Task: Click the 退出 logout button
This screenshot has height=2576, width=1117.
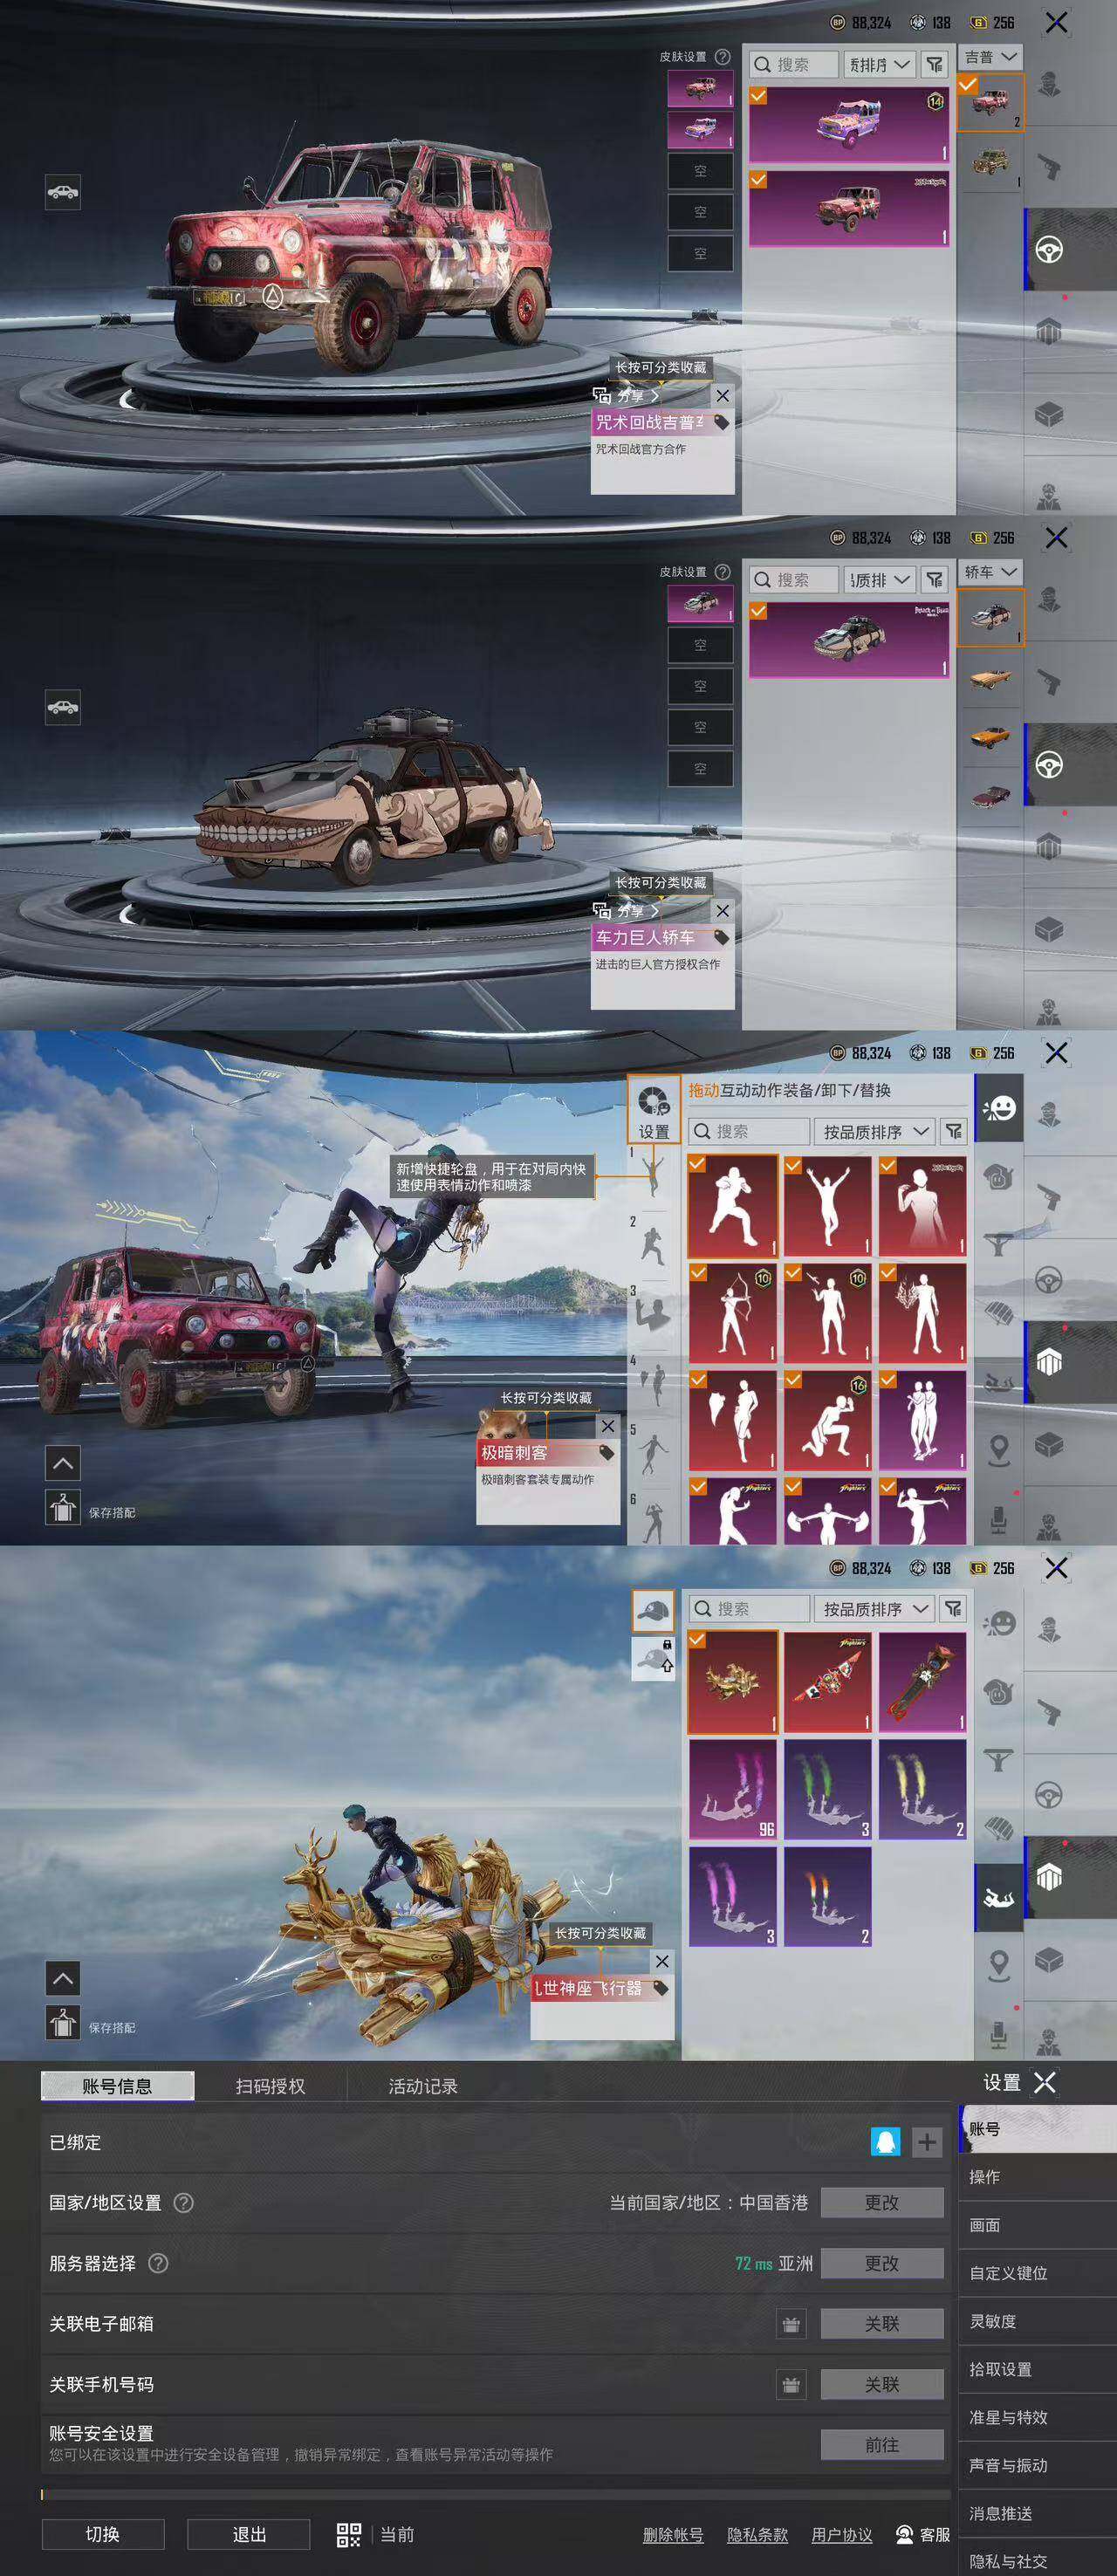Action: [249, 2534]
